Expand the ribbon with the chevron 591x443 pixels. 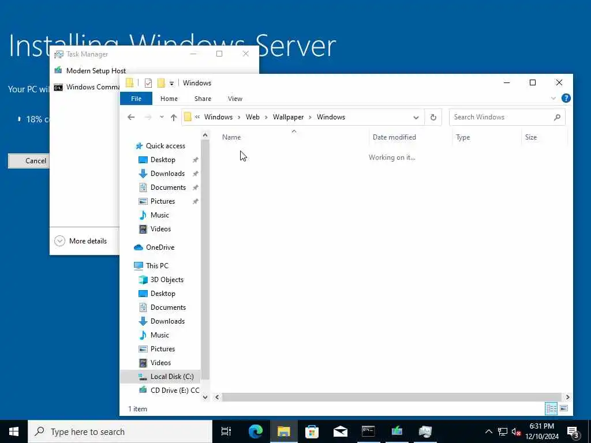553,98
